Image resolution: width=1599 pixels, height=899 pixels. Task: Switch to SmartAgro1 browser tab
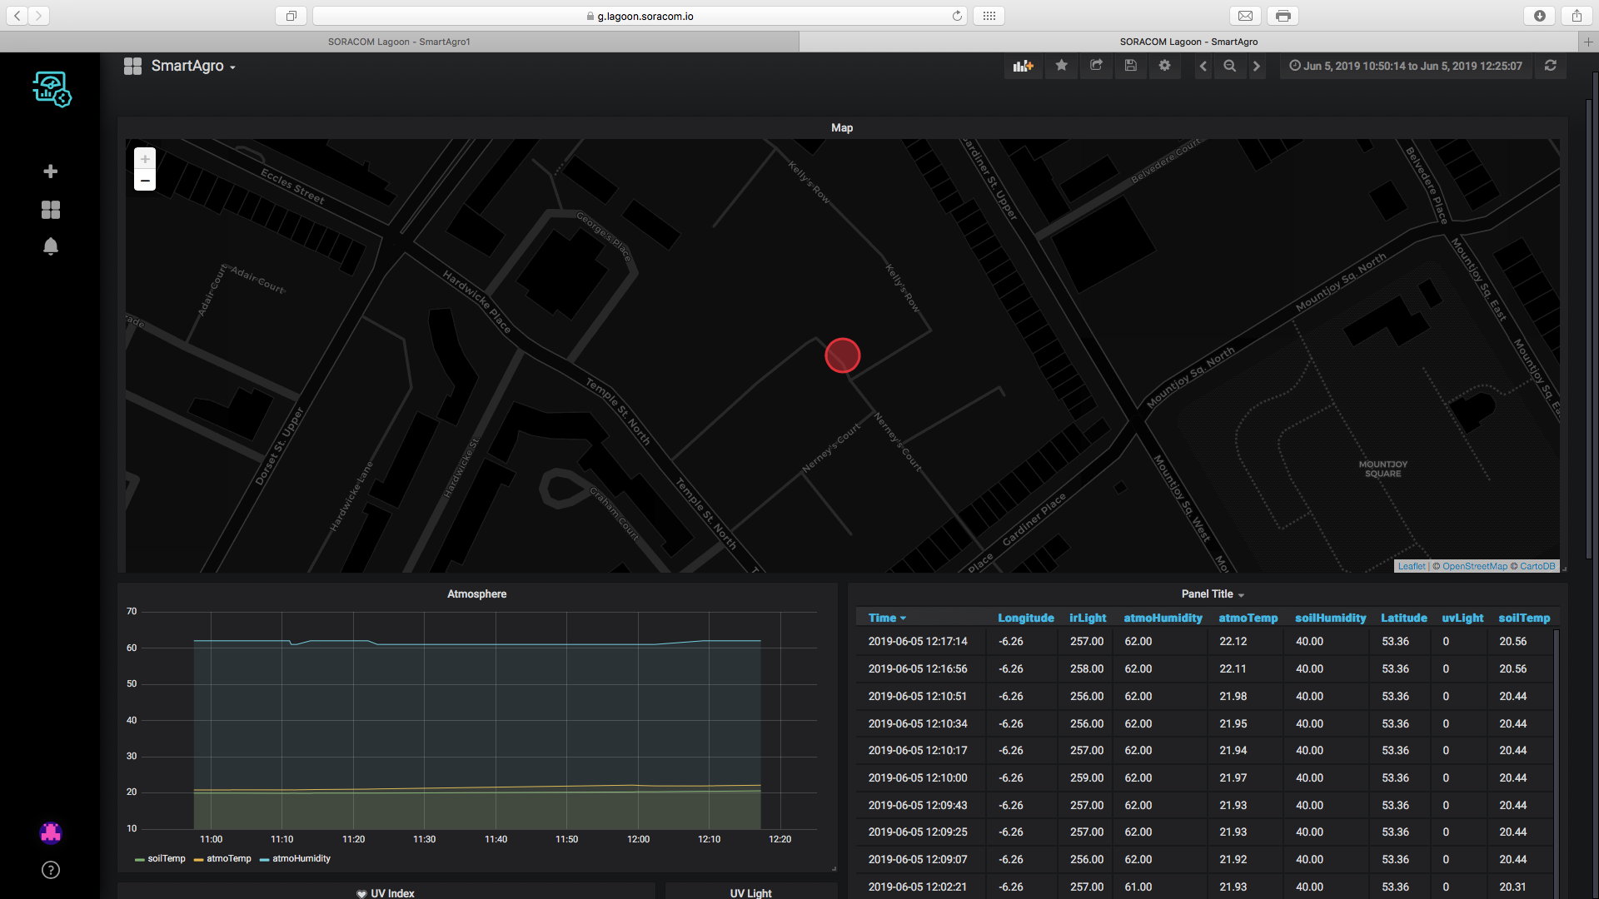coord(399,42)
